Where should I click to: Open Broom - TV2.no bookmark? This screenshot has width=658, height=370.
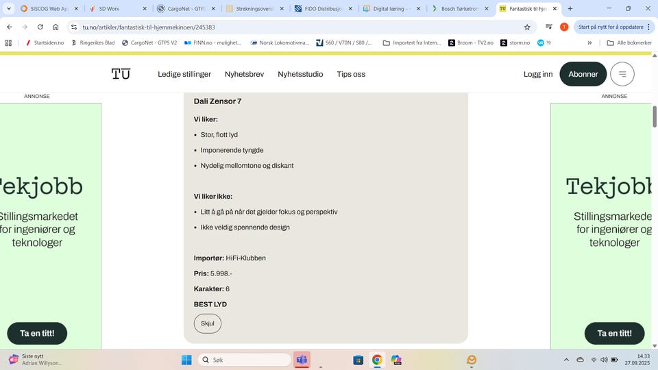(471, 42)
